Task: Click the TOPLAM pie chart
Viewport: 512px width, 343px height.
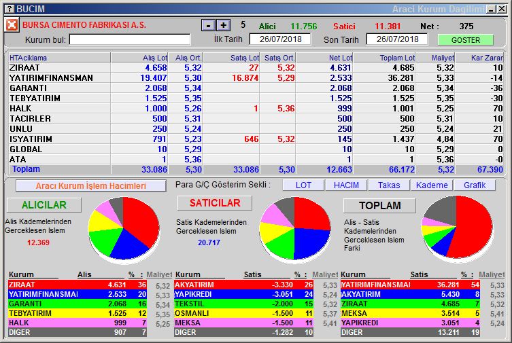Action: (x=456, y=228)
